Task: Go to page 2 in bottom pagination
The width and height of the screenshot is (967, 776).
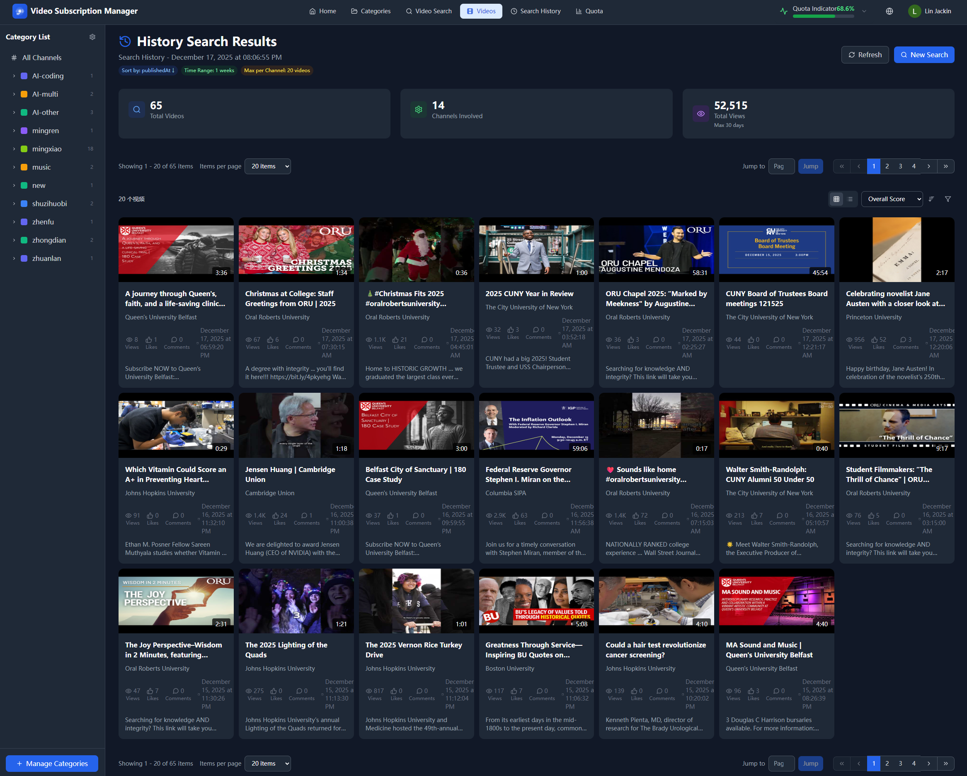Action: (887, 764)
